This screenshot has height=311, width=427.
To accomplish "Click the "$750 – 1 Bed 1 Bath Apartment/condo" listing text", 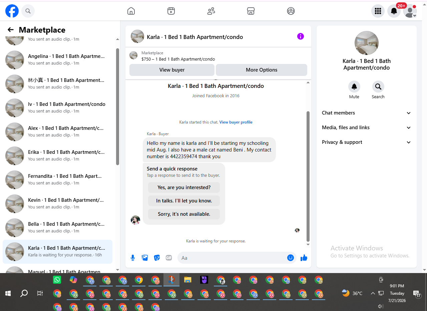I will pos(178,59).
